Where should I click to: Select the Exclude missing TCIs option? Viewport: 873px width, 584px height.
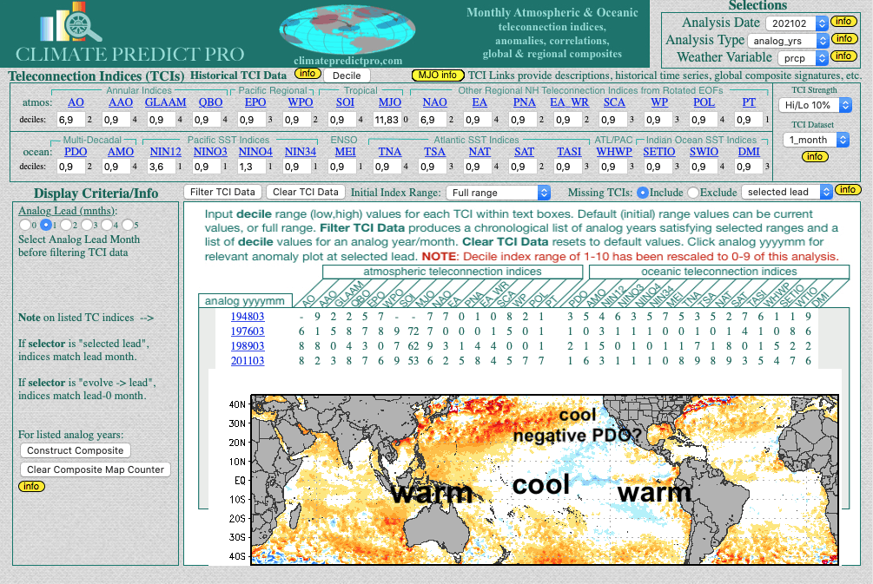click(x=693, y=192)
